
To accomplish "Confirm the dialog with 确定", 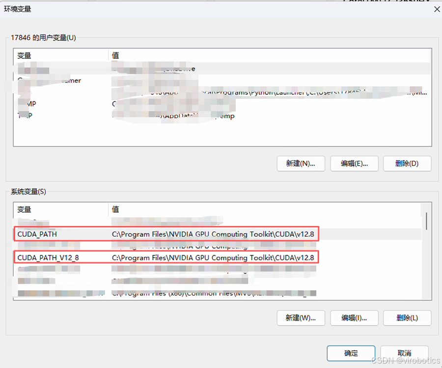I will pyautogui.click(x=351, y=353).
